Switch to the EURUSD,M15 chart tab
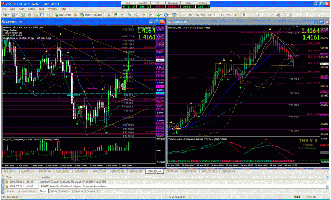Viewport: 331px width, 200px height. 209,172
